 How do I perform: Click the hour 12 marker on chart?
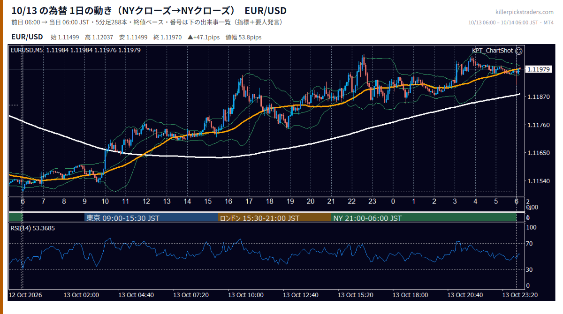(x=146, y=202)
